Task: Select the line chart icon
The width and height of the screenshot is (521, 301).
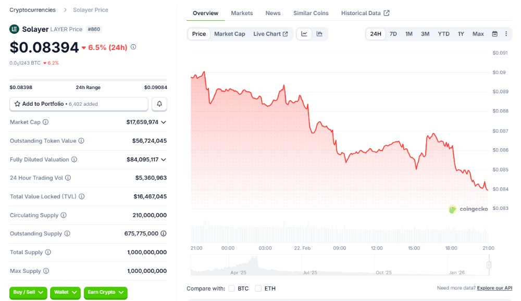Action: coord(304,33)
